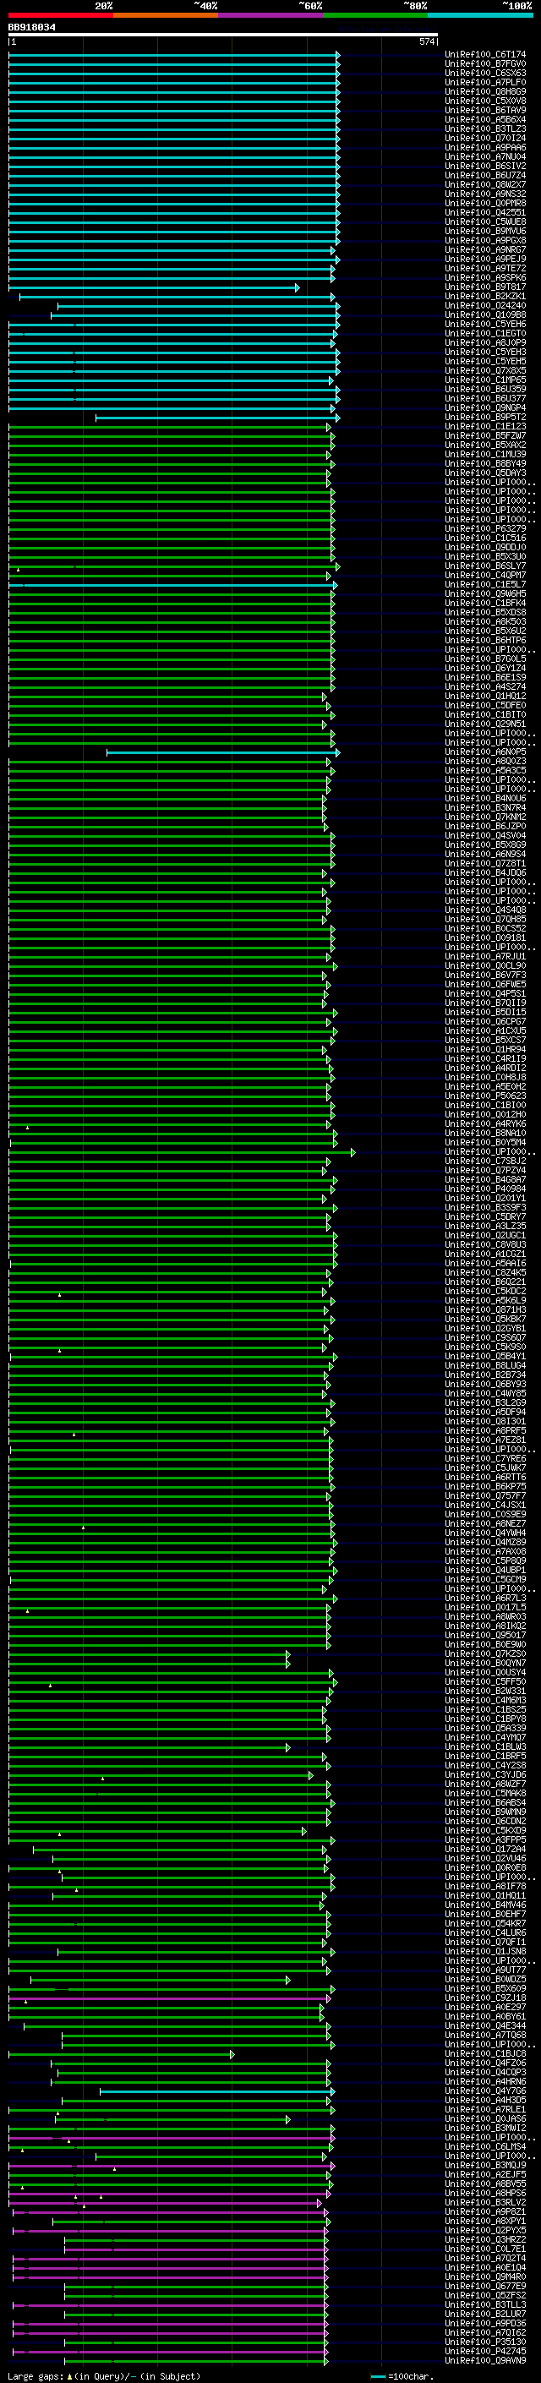
Task: Open hit UniRef100_B3TLZ3
Action: pyautogui.click(x=485, y=128)
